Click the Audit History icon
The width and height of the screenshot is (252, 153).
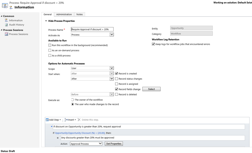tap(6, 25)
